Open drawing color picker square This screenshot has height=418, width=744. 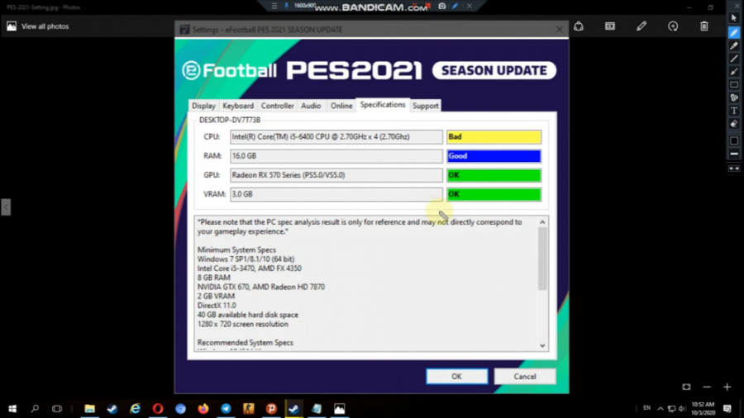(x=734, y=140)
